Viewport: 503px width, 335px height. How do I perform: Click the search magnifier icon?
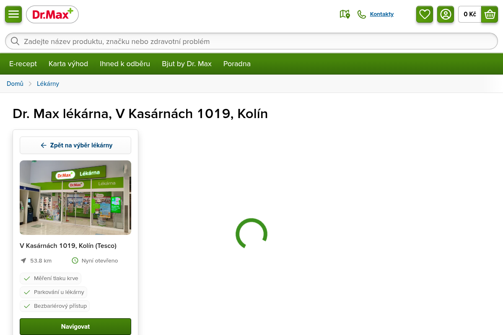pos(15,41)
